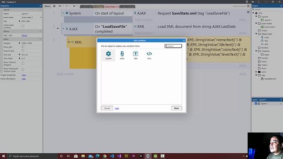
Task: Collapse the Layouts folder in Project panel
Action: (256, 16)
